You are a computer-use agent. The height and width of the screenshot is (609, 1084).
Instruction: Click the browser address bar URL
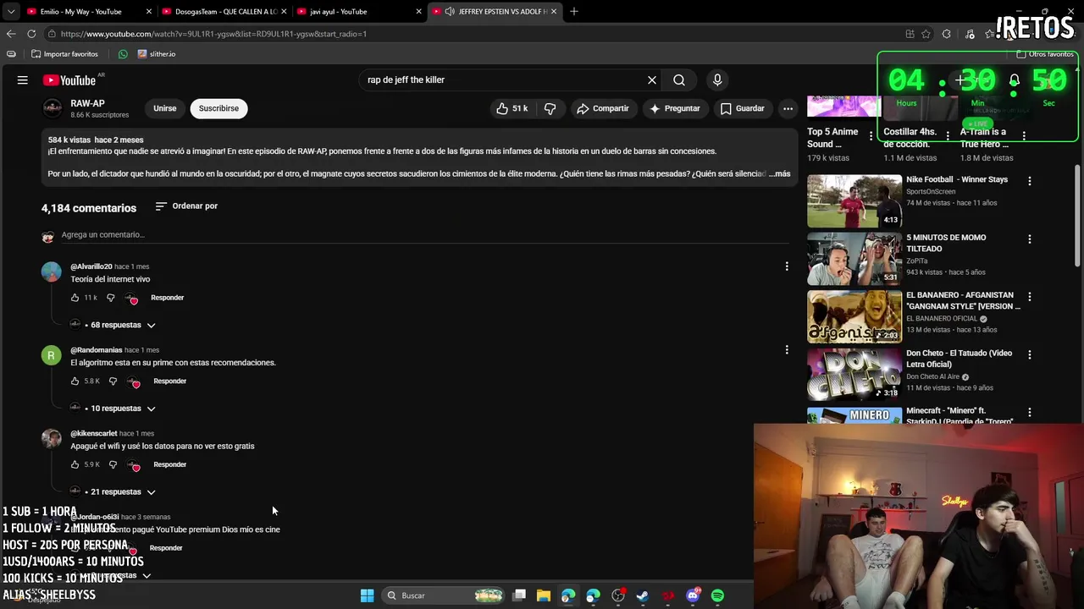tap(213, 34)
